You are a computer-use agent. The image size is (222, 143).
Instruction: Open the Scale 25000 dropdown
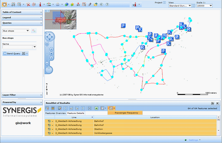pos(211,6)
